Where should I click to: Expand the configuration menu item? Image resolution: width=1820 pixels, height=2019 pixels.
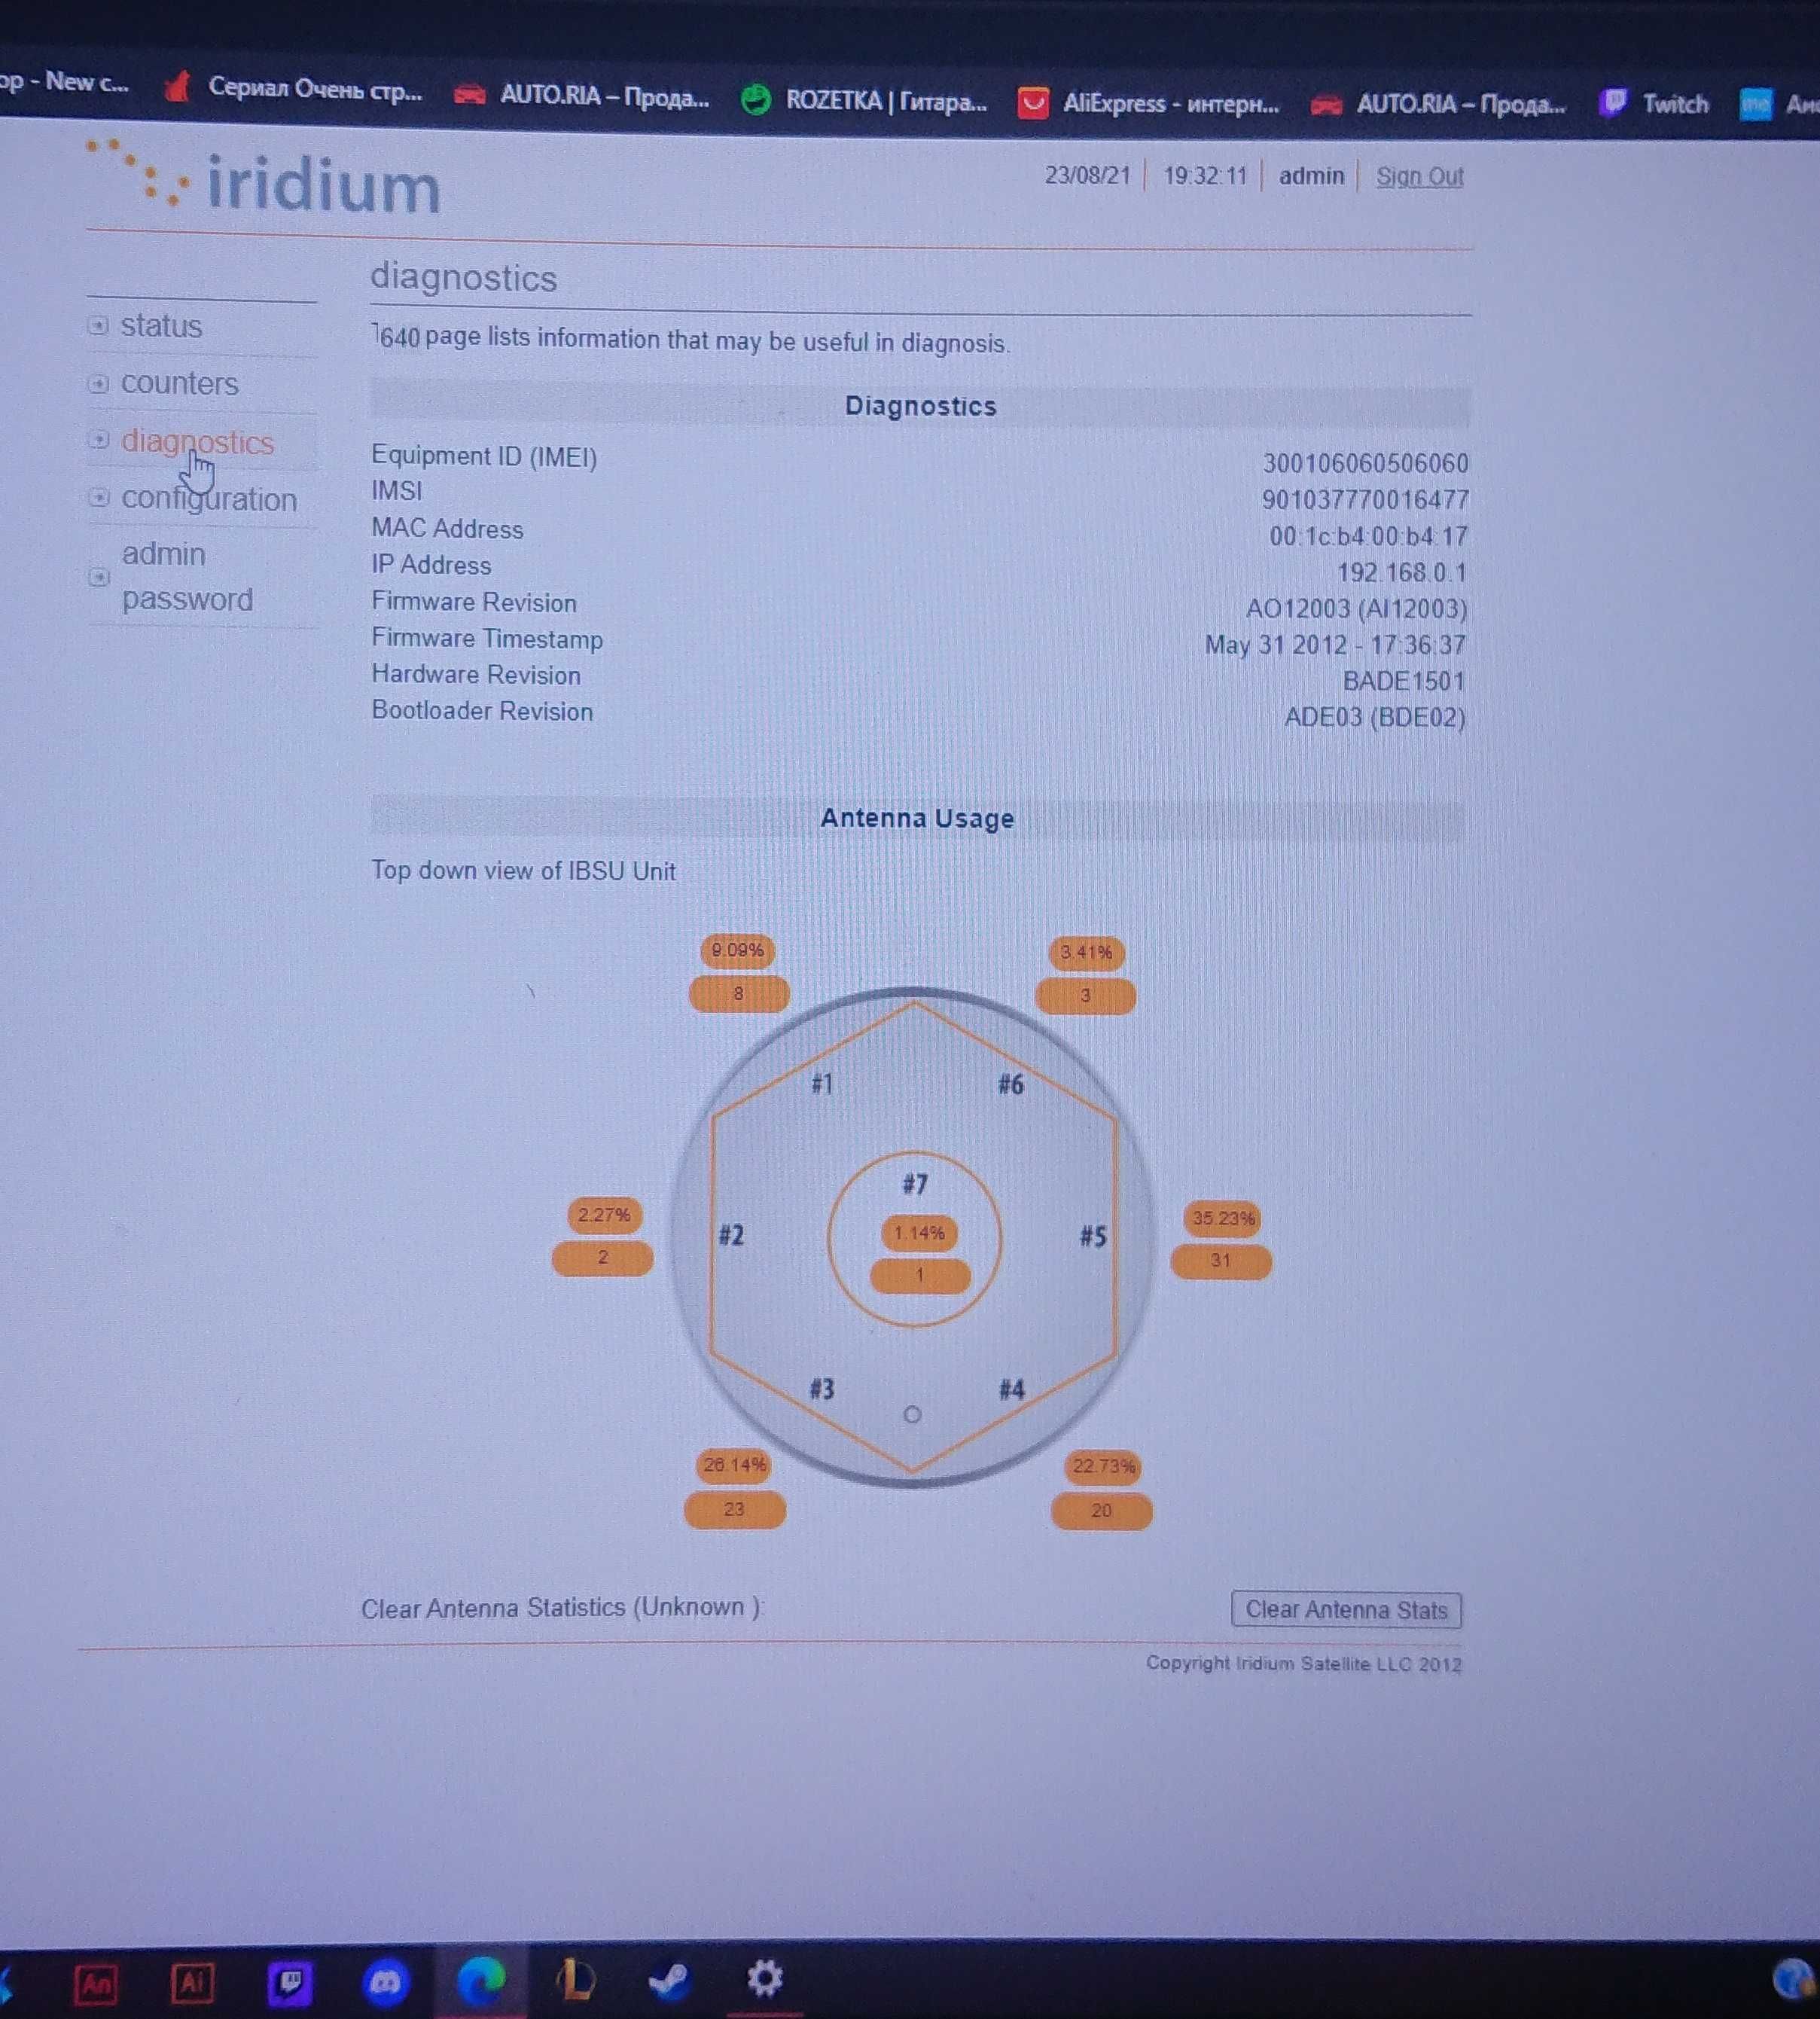point(99,499)
